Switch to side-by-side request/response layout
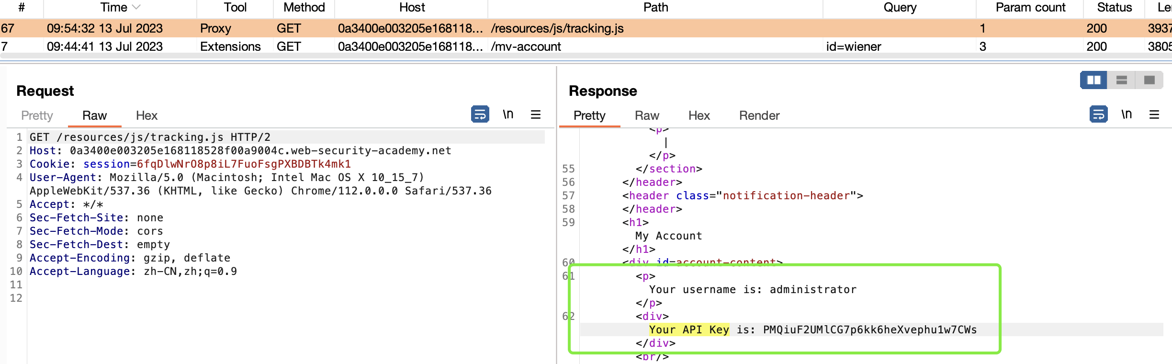1172x364 pixels. (x=1094, y=80)
